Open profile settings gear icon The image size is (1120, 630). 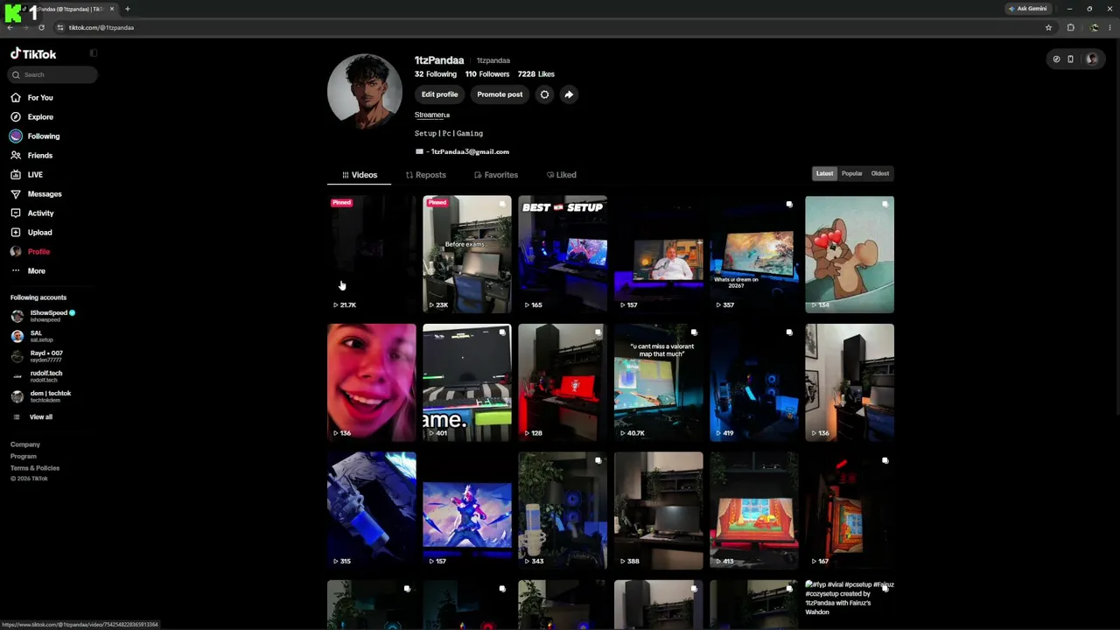544,94
